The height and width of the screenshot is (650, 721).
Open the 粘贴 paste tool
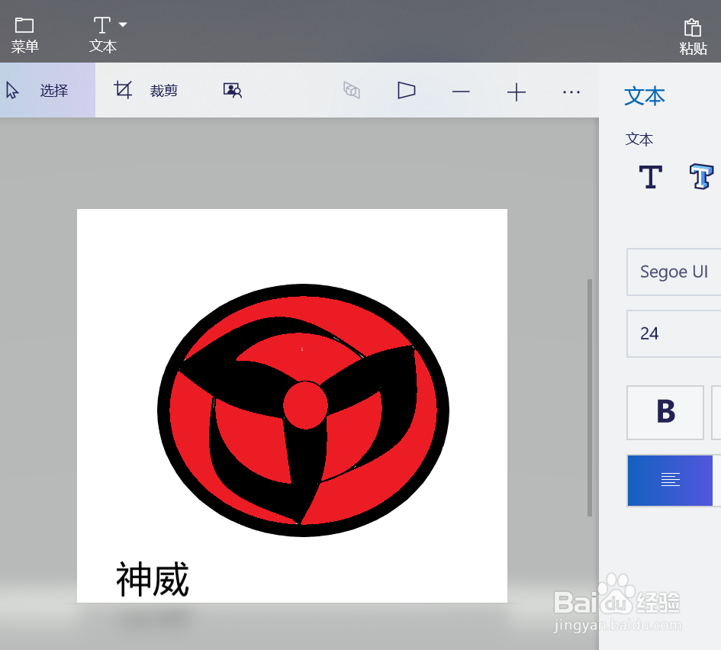694,32
